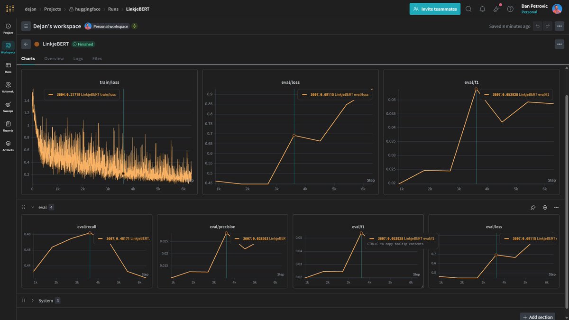This screenshot has width=569, height=320.
Task: Click the Invite teammates button
Action: click(x=435, y=9)
